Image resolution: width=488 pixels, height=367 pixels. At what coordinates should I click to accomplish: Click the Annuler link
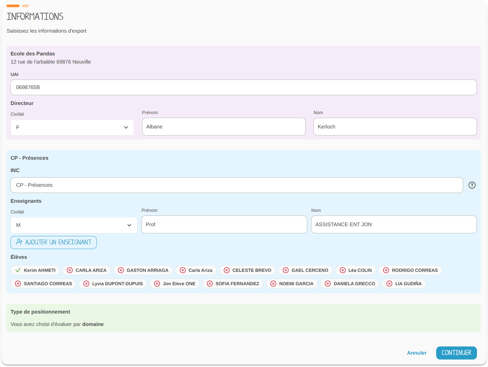(x=417, y=353)
